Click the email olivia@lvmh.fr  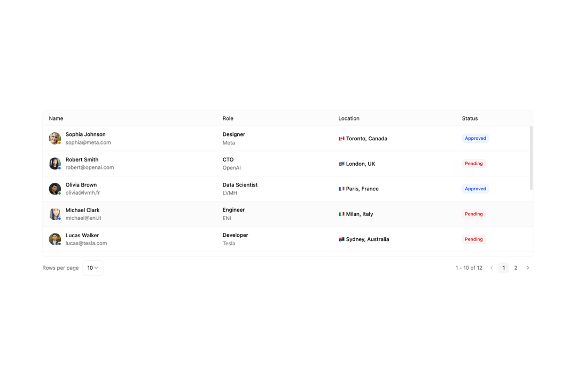[82, 193]
